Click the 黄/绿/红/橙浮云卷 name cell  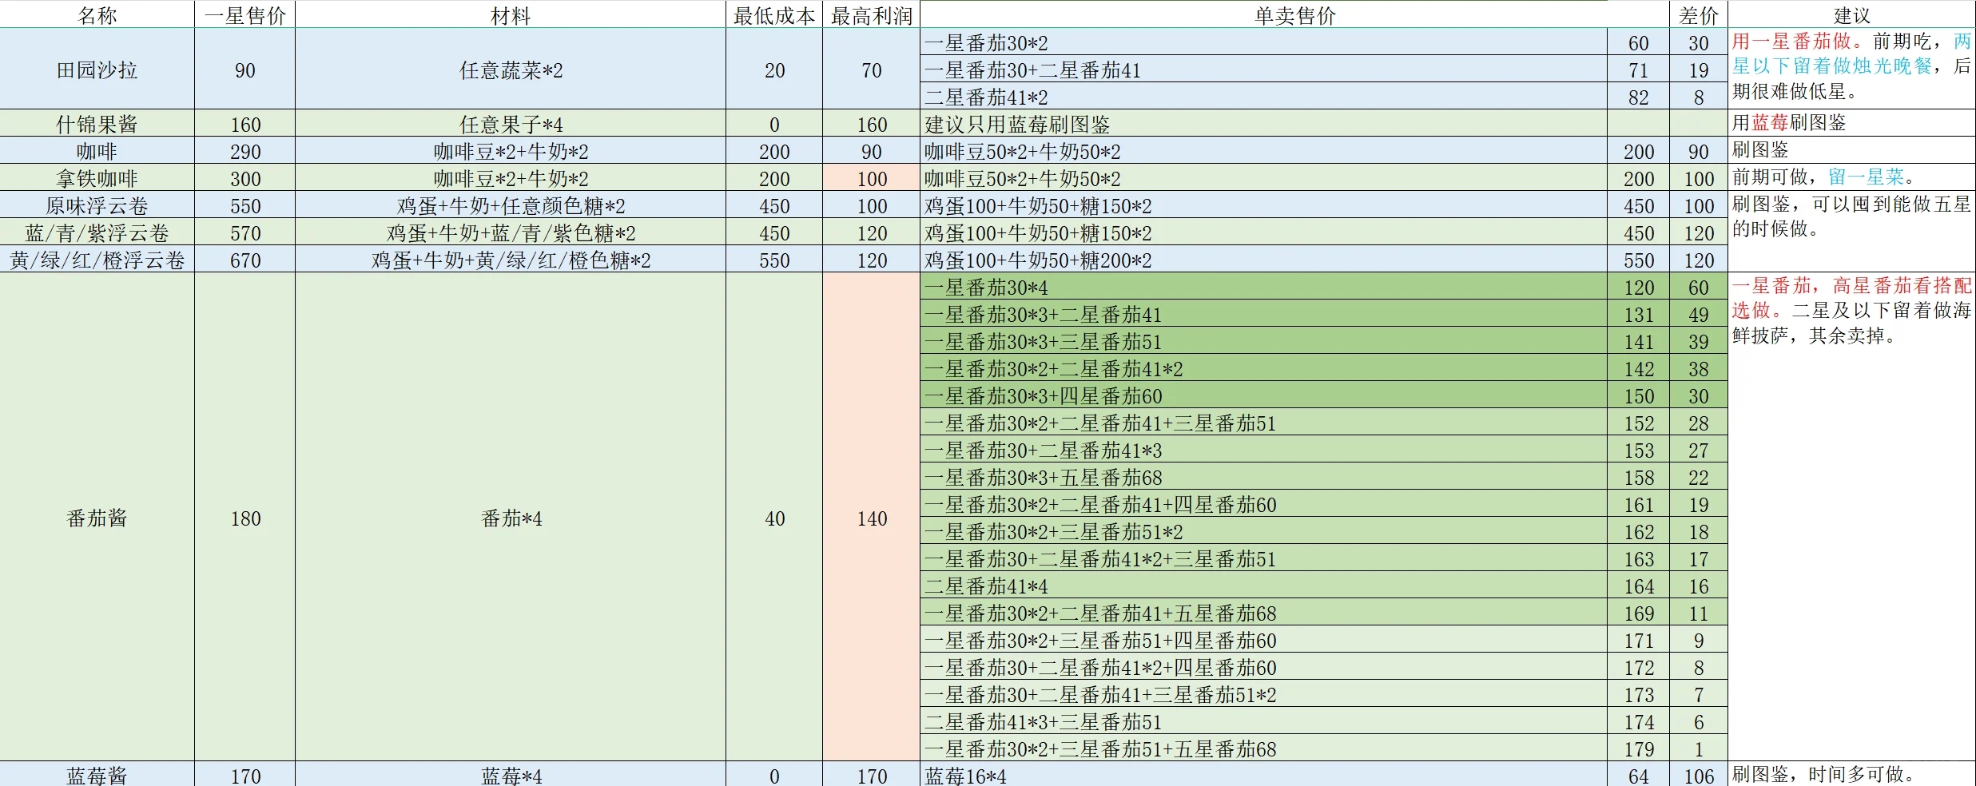(97, 260)
